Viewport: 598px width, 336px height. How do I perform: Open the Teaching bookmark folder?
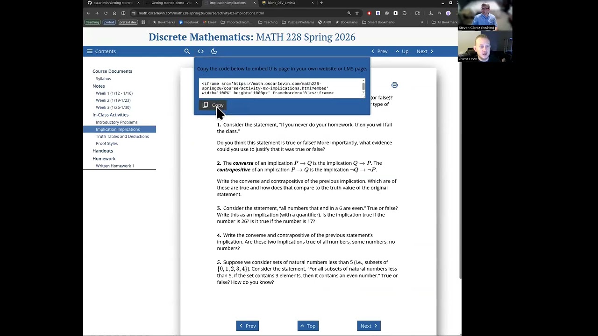point(268,22)
